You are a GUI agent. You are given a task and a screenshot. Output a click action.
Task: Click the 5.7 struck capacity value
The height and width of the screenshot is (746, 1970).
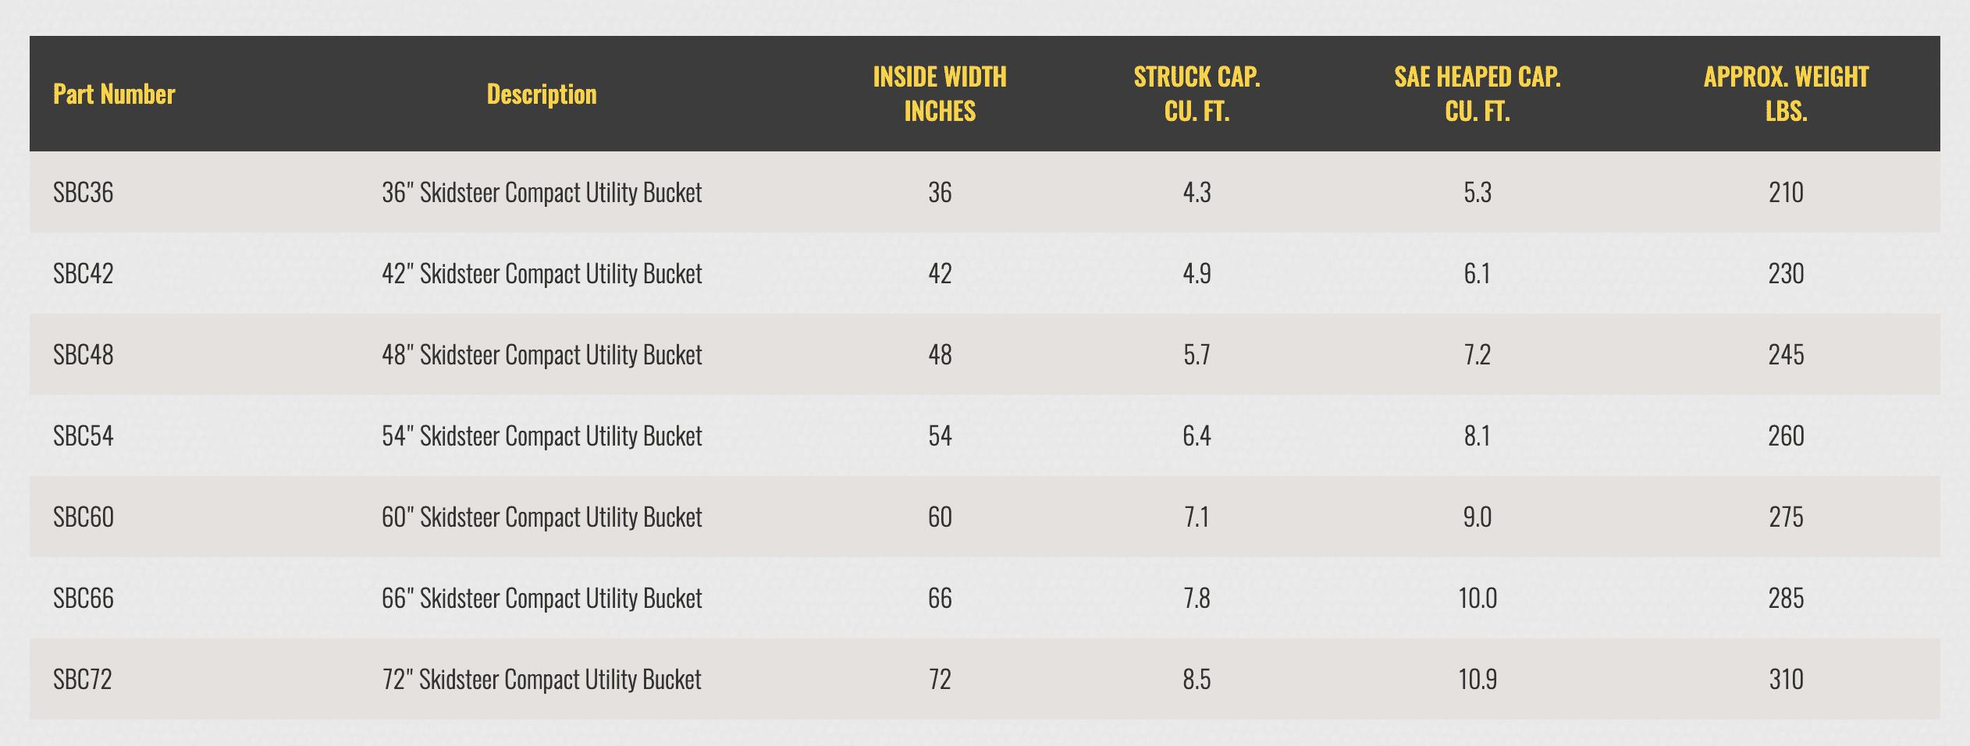[1197, 355]
